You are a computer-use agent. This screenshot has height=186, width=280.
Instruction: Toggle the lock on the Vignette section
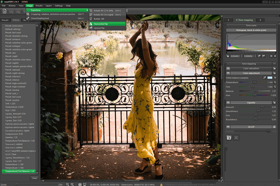click(x=274, y=102)
